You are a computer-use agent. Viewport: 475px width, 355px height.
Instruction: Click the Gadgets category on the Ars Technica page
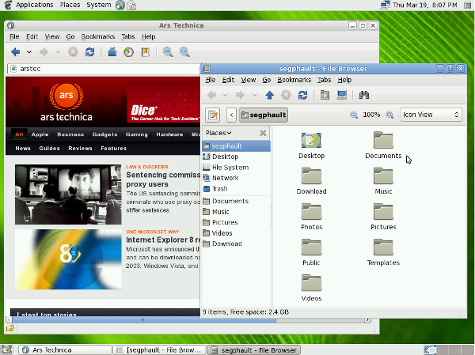(x=104, y=134)
